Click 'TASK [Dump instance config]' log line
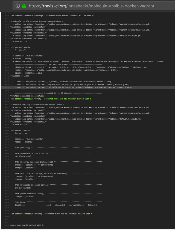Image resolution: width=175 pixels, height=230 pixels. [58, 193]
